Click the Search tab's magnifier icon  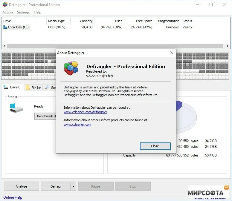coord(47,87)
